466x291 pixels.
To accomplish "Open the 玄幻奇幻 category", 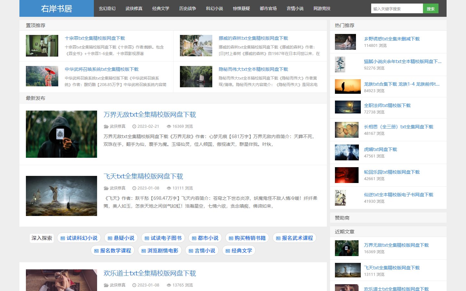I will [107, 8].
